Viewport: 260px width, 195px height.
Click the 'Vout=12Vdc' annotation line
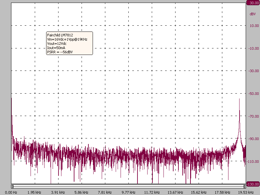tap(57, 44)
